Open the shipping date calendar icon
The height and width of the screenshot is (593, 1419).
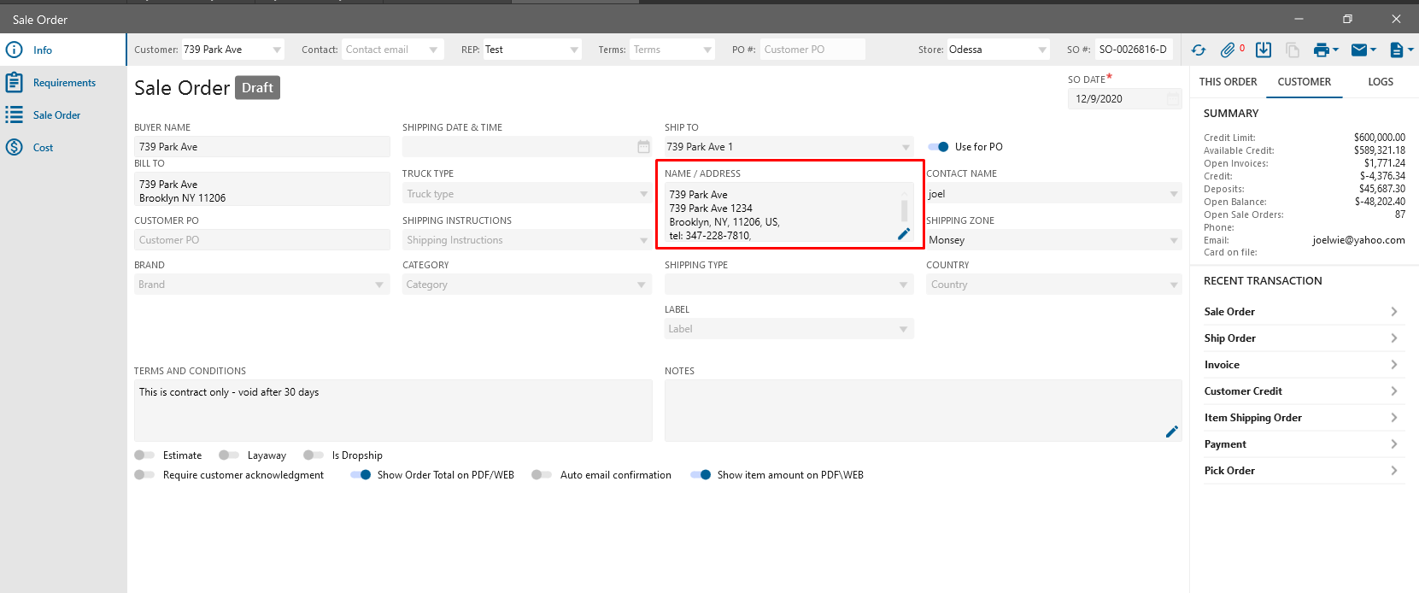click(643, 147)
